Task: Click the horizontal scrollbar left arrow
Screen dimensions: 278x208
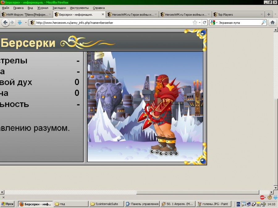Action: pos(2,192)
